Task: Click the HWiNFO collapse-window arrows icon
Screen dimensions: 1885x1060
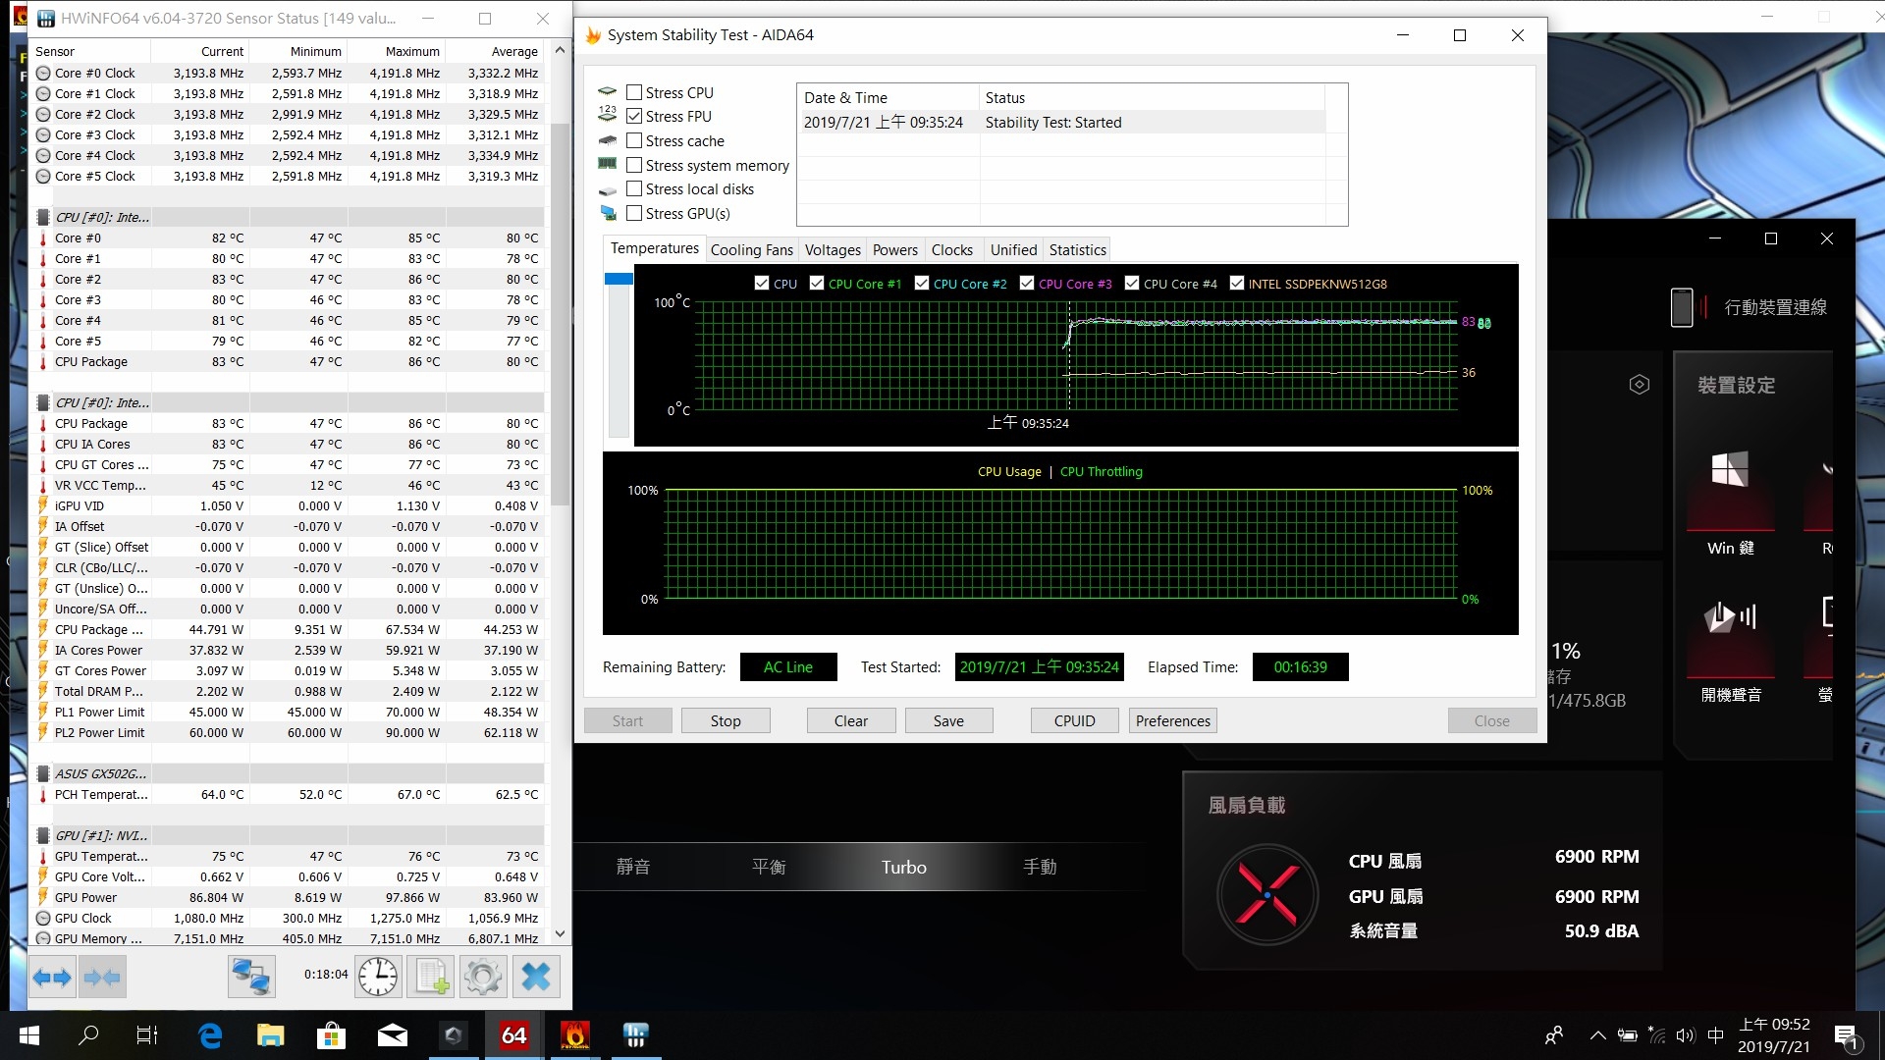Action: pos(102,977)
